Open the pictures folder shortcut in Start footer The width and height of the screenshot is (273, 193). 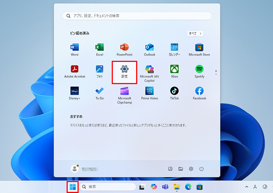click(170, 169)
